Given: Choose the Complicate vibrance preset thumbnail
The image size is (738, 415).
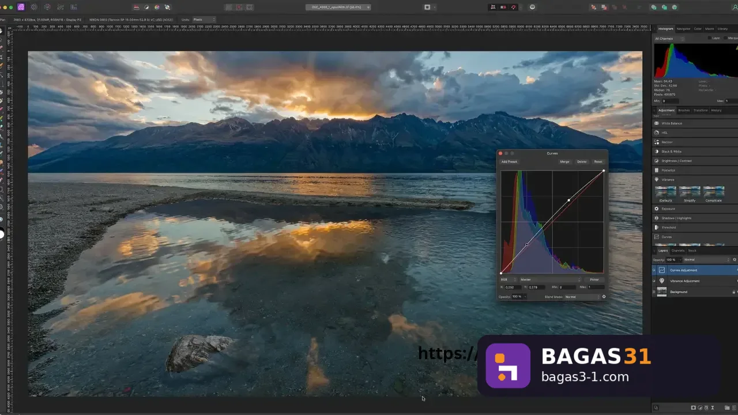Looking at the screenshot, I should (x=713, y=191).
